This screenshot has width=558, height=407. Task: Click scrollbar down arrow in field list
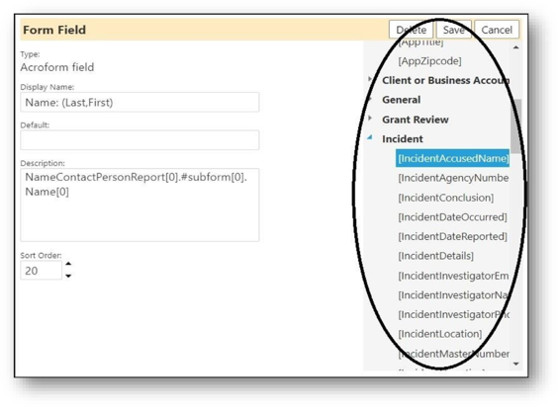[515, 364]
